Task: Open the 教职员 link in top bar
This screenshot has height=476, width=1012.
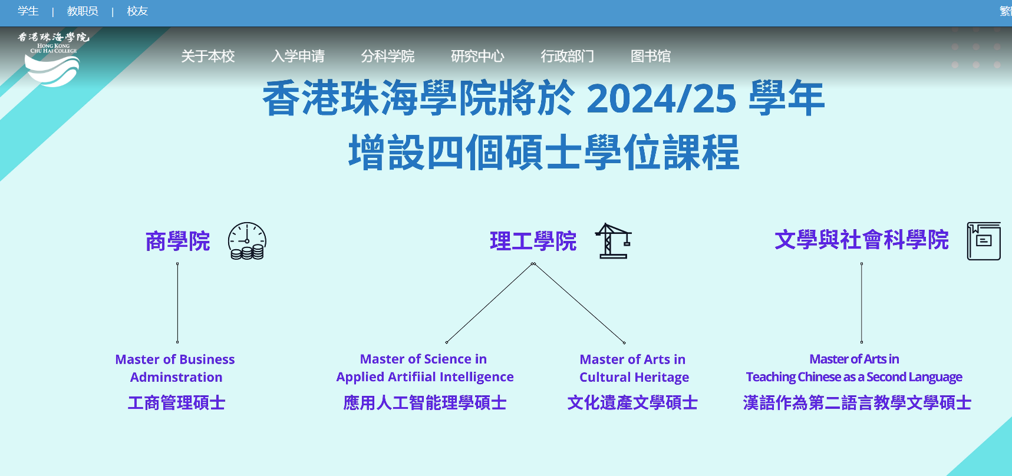Action: pyautogui.click(x=83, y=11)
